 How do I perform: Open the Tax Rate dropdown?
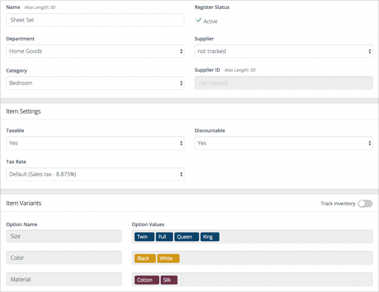coord(95,174)
